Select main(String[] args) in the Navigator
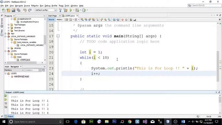This screenshot has width=222, height=125. (x=22, y=76)
